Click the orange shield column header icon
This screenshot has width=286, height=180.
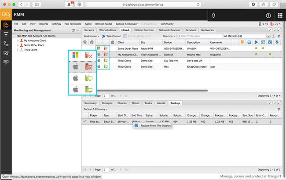[242, 42]
